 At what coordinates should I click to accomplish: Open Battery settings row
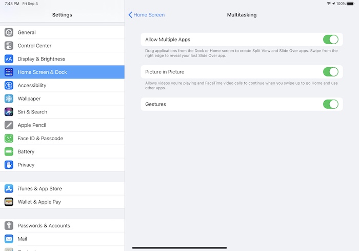point(62,151)
